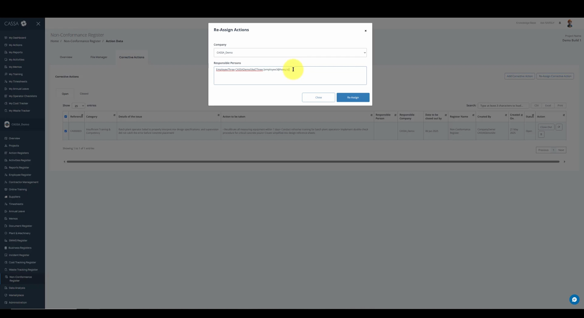Open the Company dropdown CASSA_Demo

290,53
